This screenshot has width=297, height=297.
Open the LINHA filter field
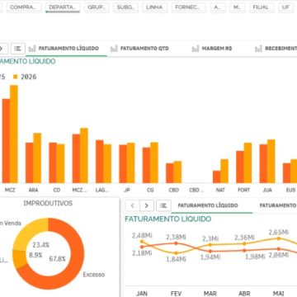[154, 7]
